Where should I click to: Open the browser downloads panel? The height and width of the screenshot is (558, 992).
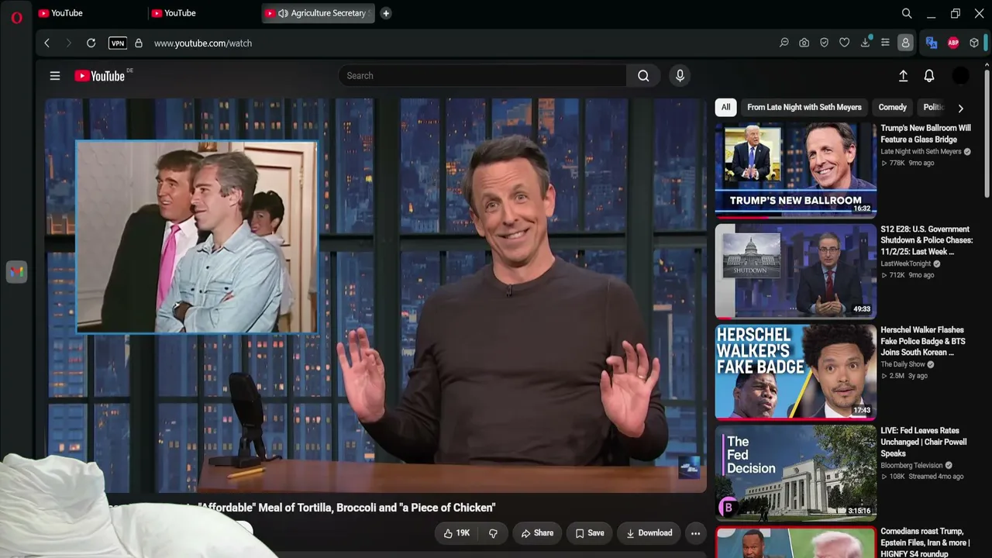pos(865,43)
